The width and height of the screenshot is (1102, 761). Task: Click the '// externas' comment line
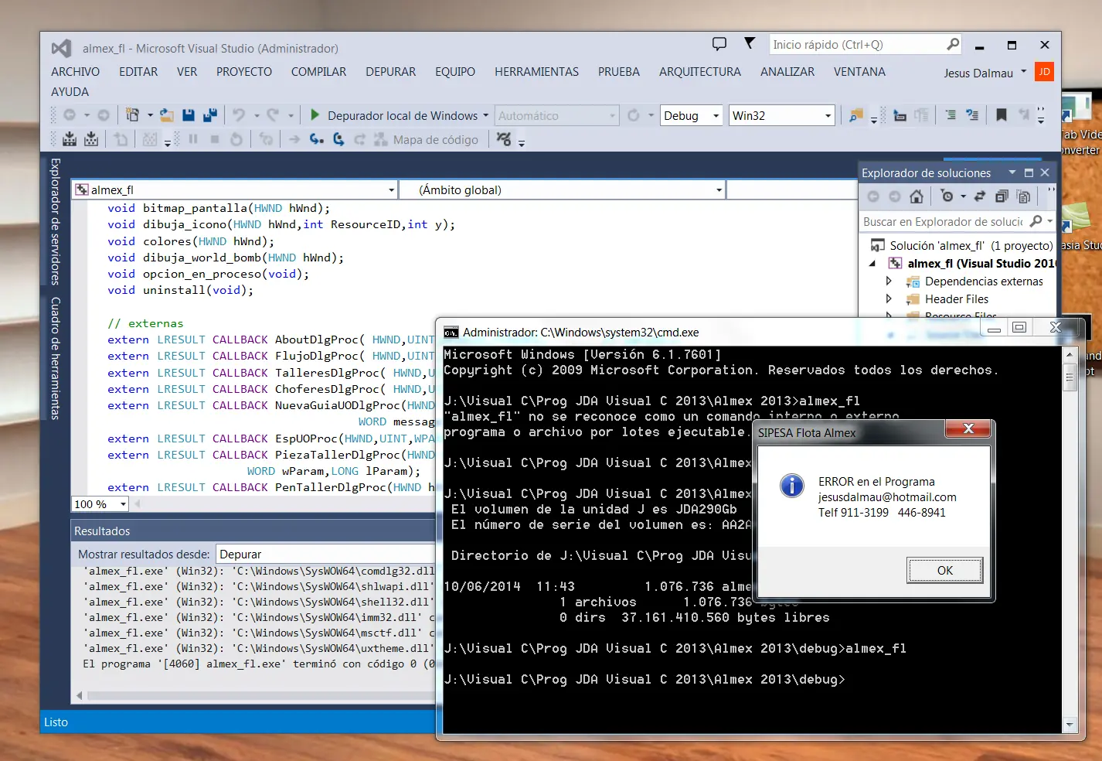point(145,323)
